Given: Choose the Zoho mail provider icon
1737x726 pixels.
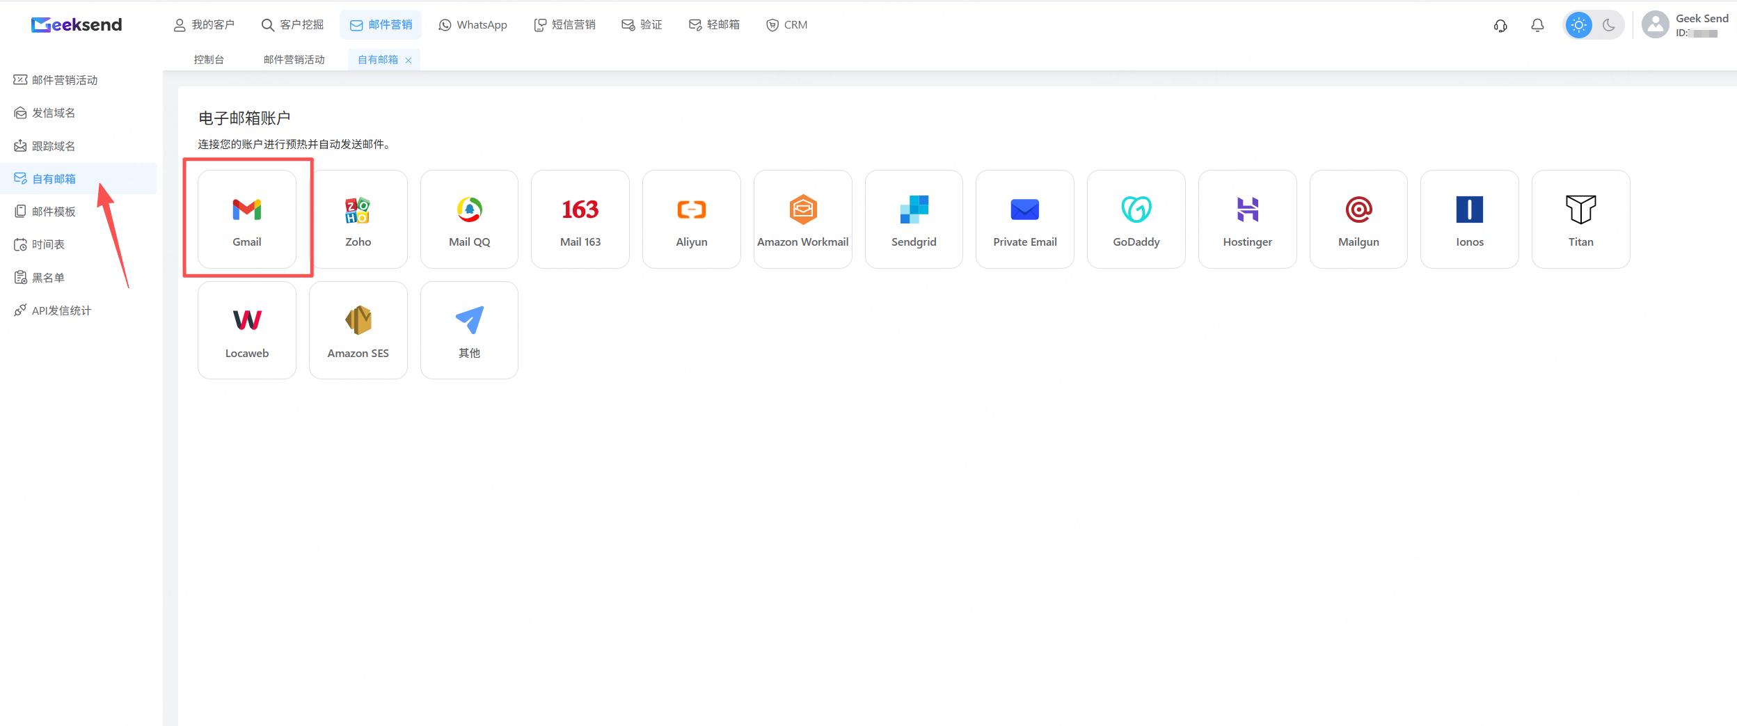Looking at the screenshot, I should tap(358, 210).
